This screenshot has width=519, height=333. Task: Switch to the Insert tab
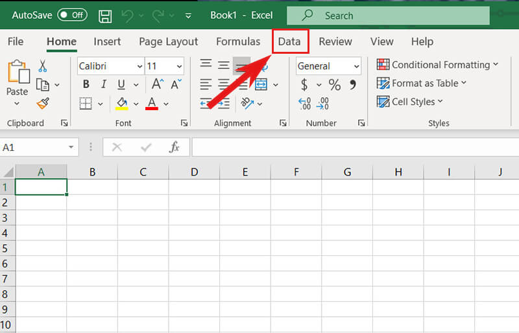107,41
